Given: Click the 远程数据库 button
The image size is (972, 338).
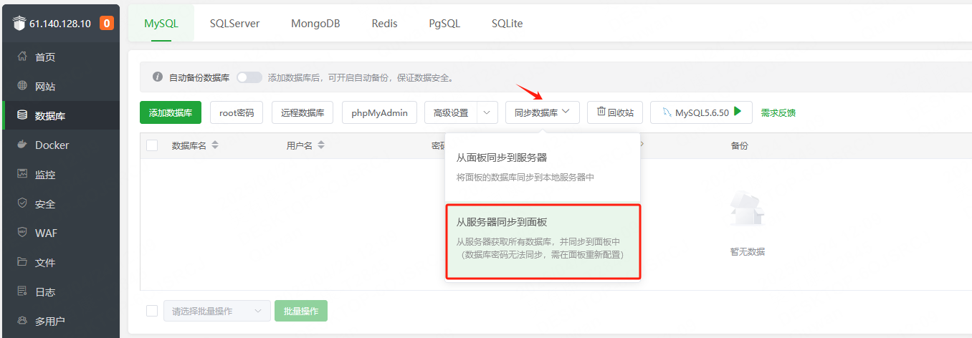Looking at the screenshot, I should coord(302,112).
